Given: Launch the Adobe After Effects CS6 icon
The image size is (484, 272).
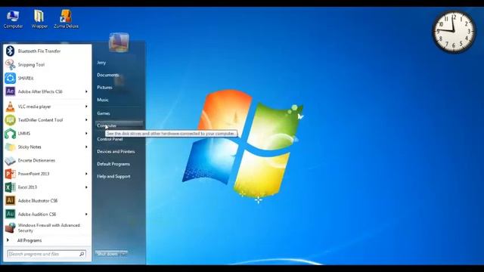Looking at the screenshot, I should pyautogui.click(x=10, y=91).
